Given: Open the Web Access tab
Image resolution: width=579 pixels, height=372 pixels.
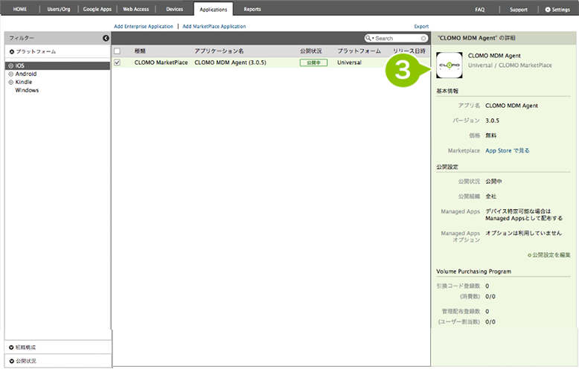Looking at the screenshot, I should (x=135, y=9).
